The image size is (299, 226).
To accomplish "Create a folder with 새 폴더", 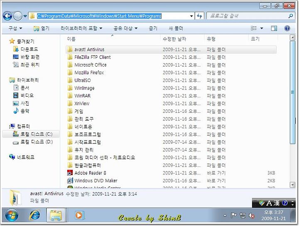I will coord(176,28).
